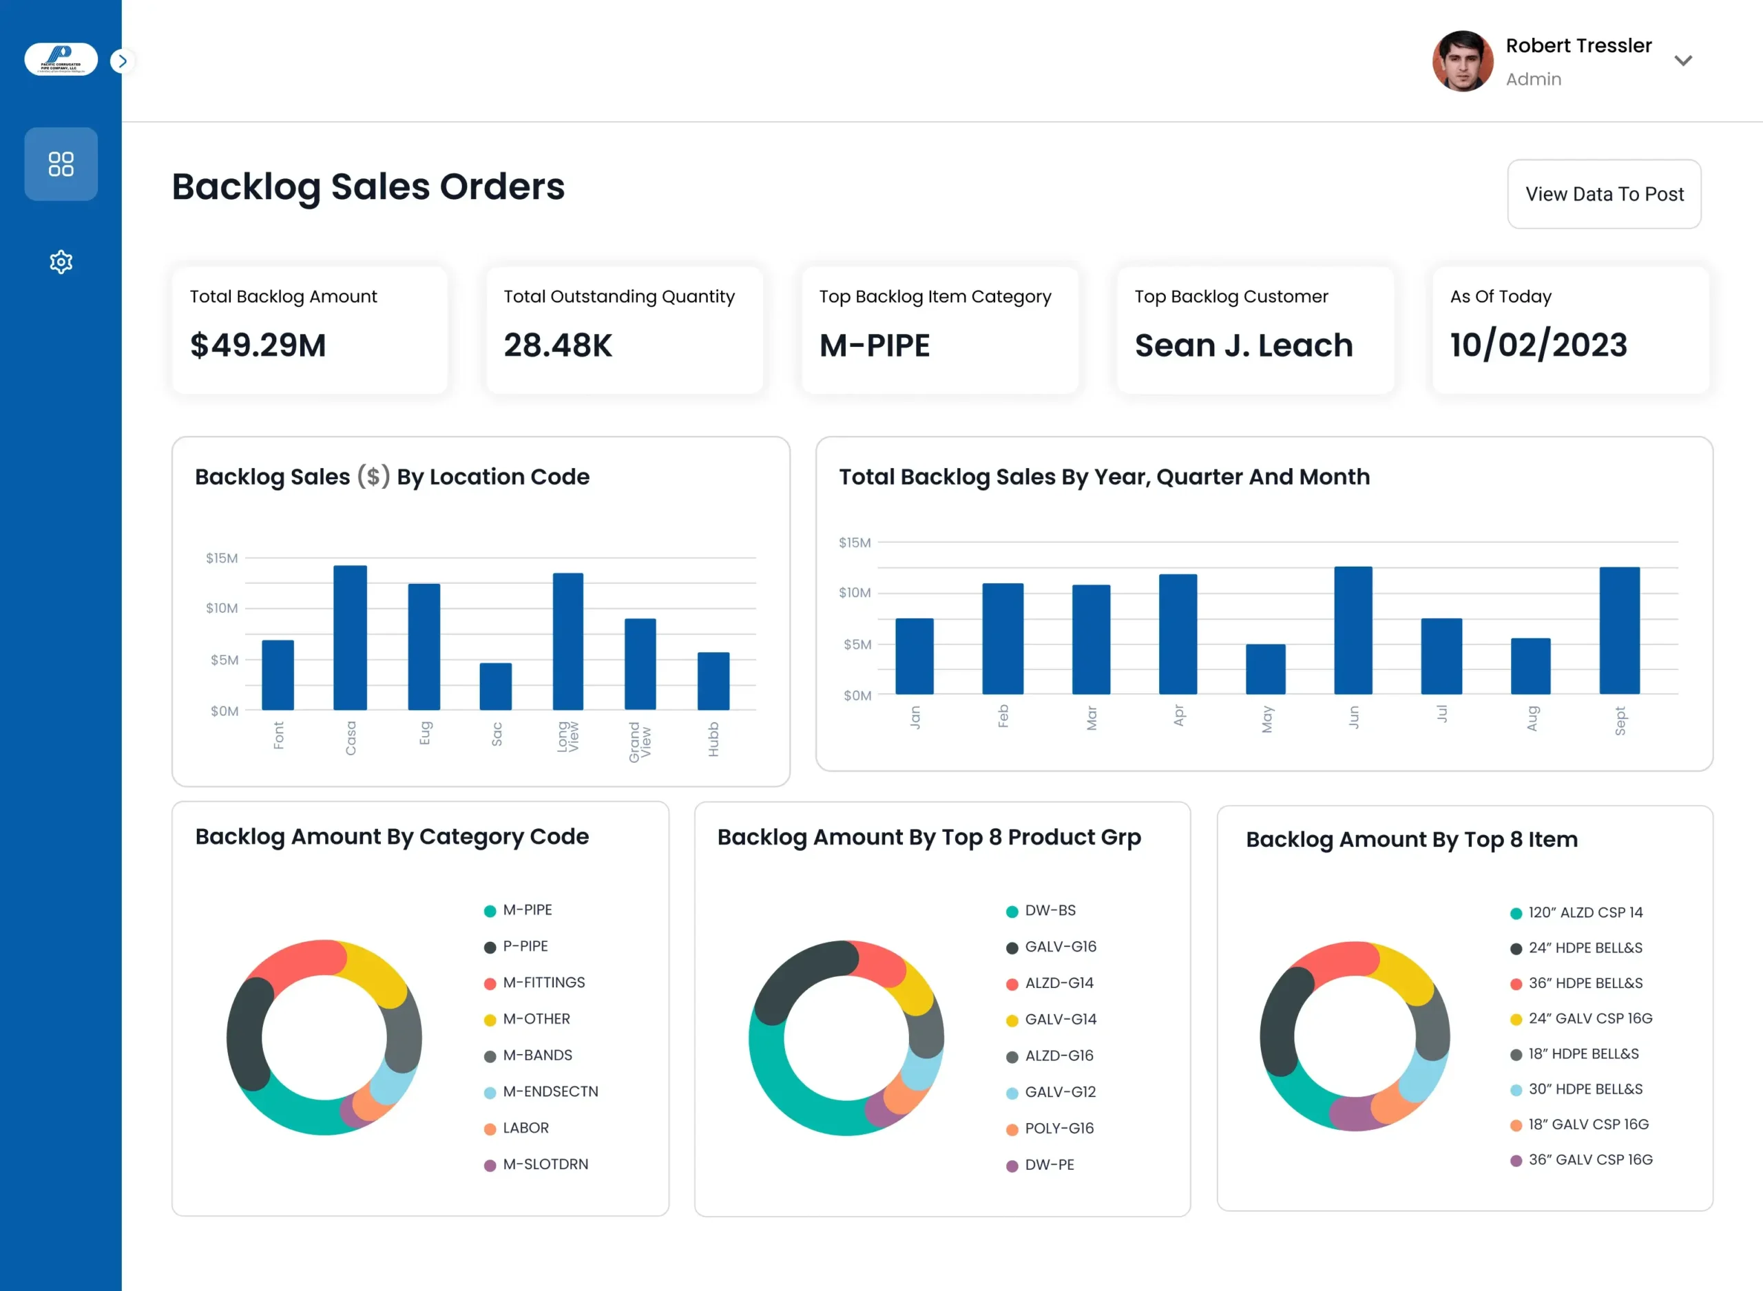Image resolution: width=1763 pixels, height=1291 pixels.
Task: Click the Jun bar in monthly chart
Action: click(x=1353, y=631)
